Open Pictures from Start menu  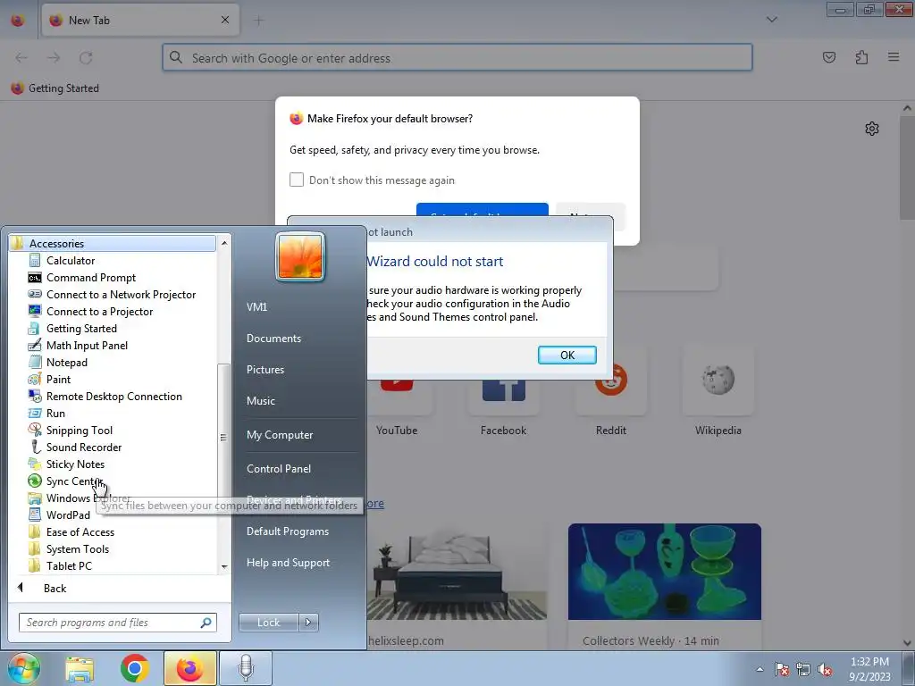pos(264,370)
